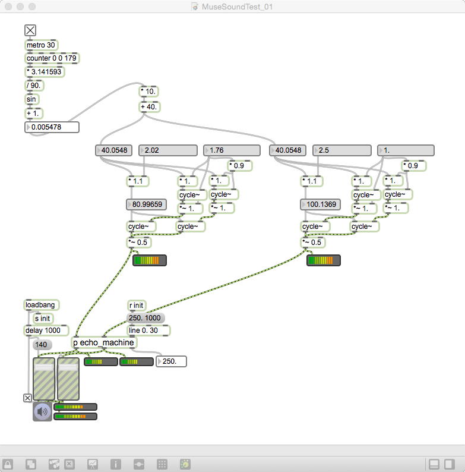This screenshot has width=465, height=472.
Task: Select the line 0. 30 object
Action: click(x=148, y=330)
